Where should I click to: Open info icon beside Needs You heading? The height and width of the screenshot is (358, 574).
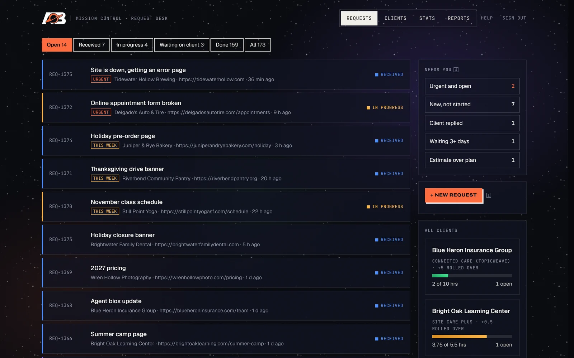456,70
